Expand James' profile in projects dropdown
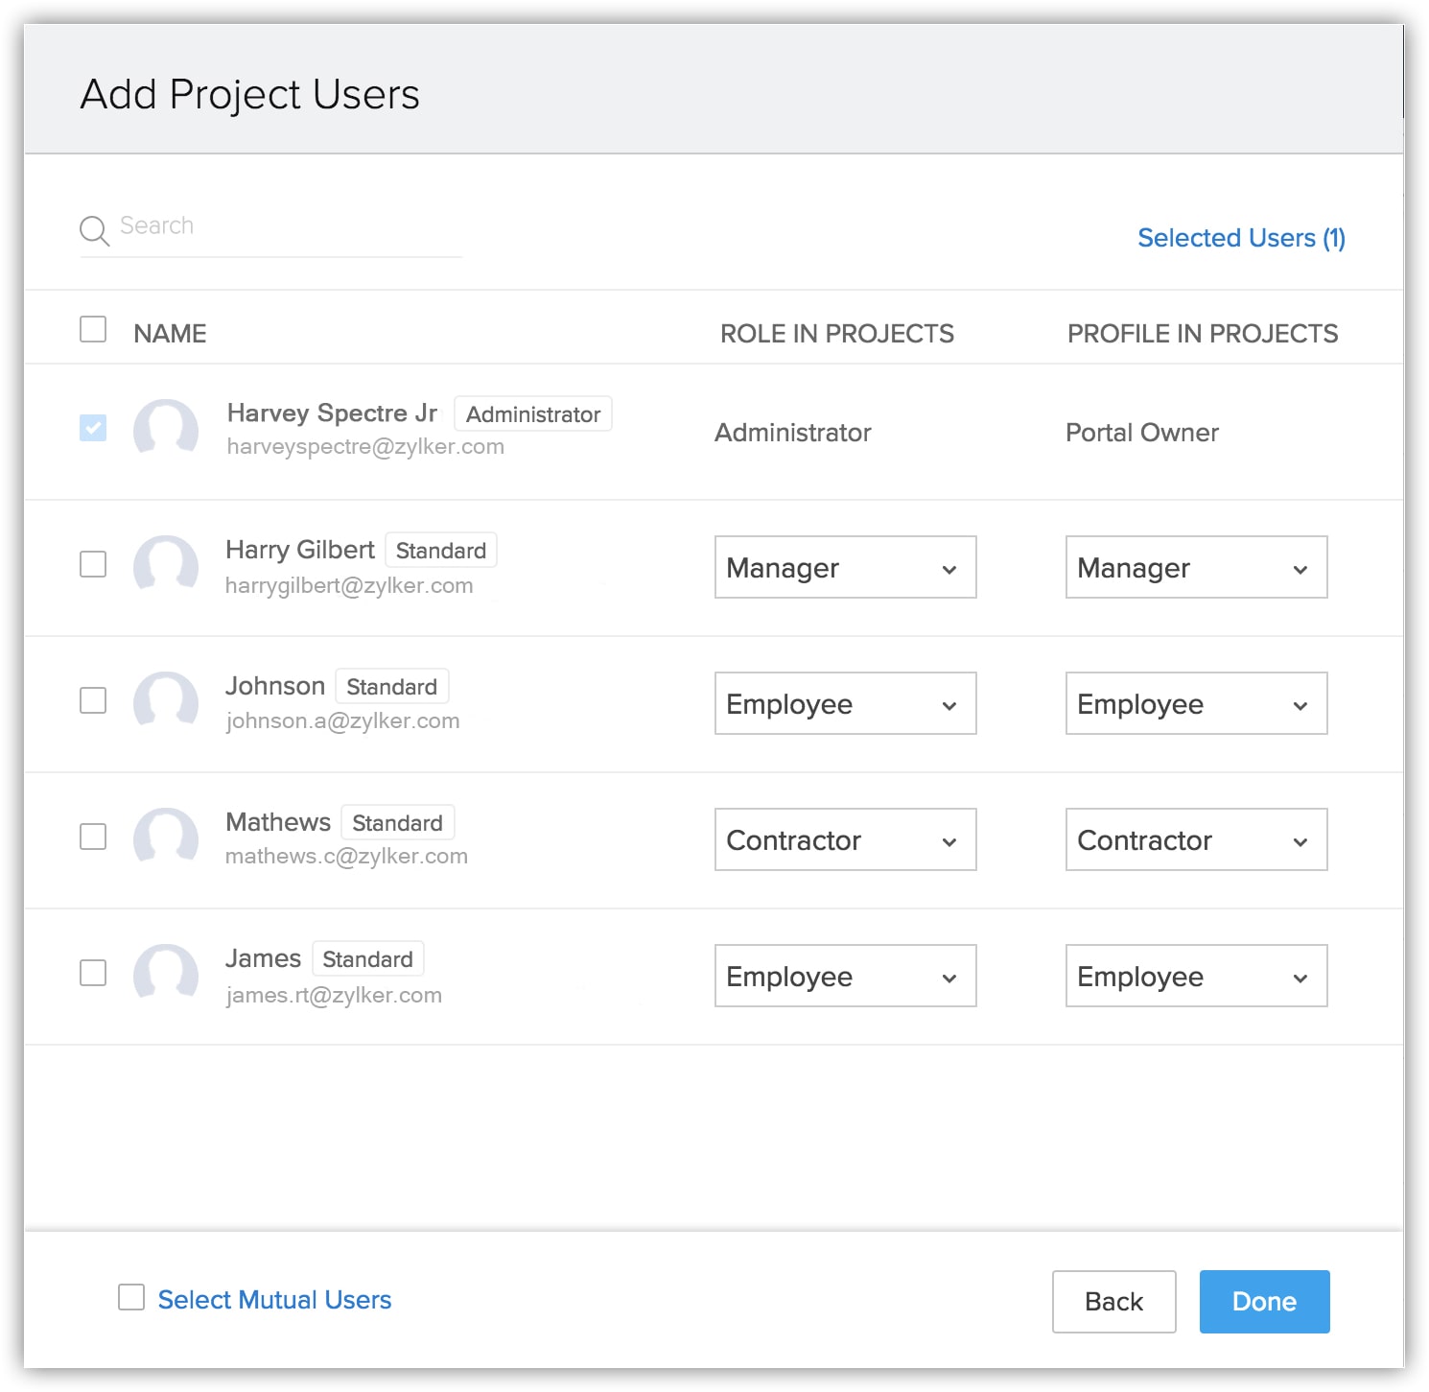Screen dimensions: 1429x1392 point(1196,976)
